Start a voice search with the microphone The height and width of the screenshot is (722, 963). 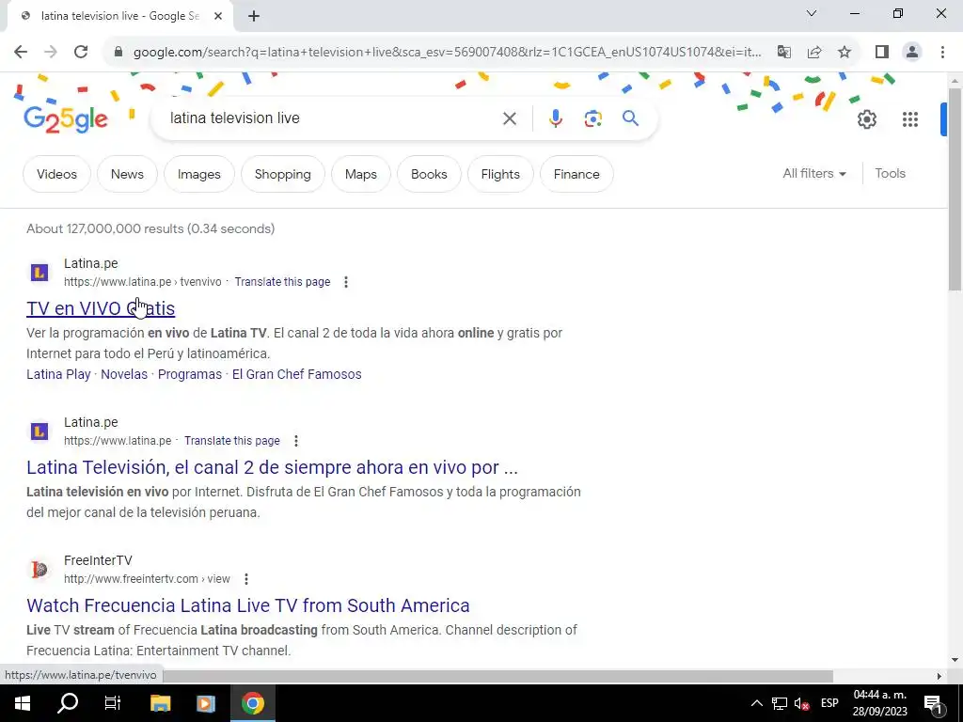(x=555, y=118)
